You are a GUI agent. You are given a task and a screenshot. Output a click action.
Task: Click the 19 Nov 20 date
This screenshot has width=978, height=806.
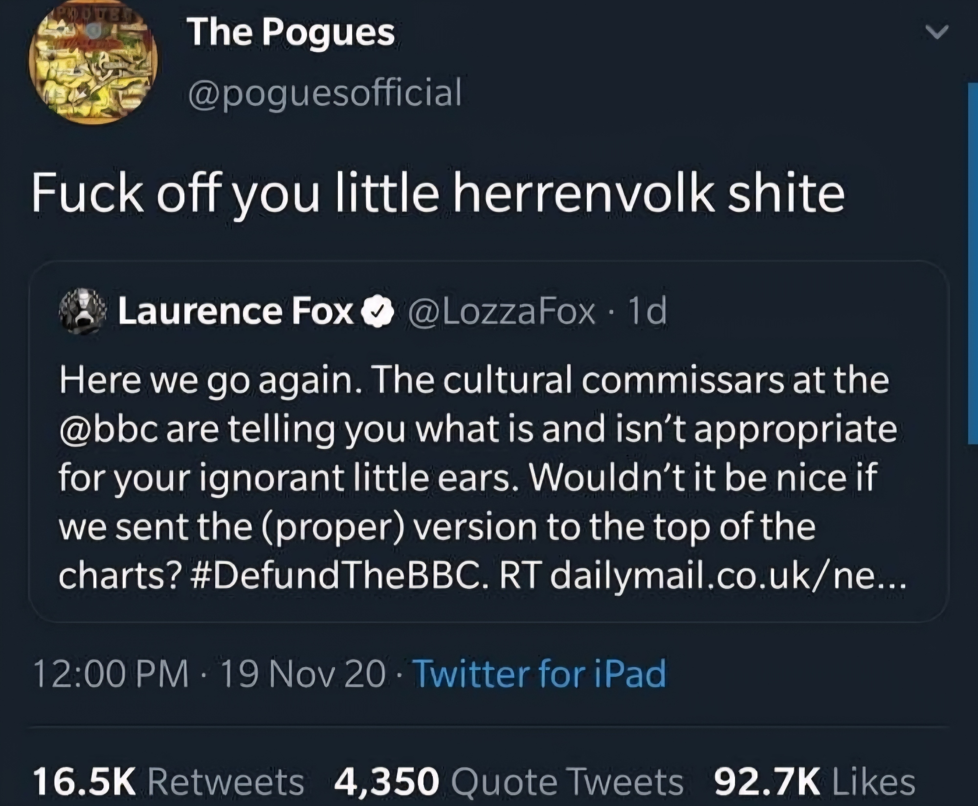point(303,674)
